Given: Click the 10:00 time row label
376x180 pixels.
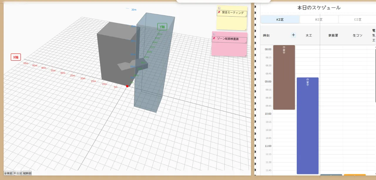Looking at the screenshot, I should point(268,114).
